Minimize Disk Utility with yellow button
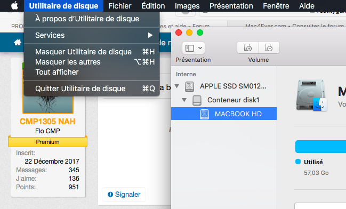The height and width of the screenshot is (209, 346). coord(189,33)
